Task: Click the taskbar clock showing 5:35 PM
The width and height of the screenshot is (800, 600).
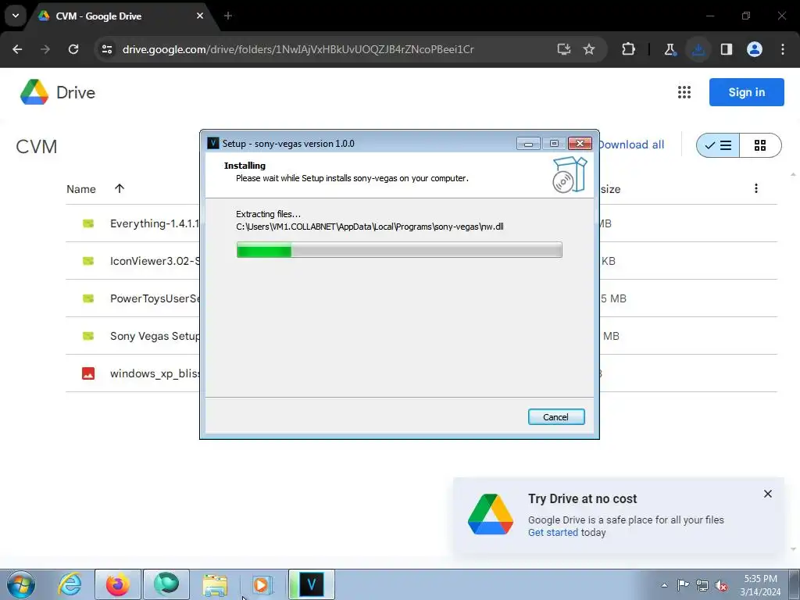Action: [760, 585]
